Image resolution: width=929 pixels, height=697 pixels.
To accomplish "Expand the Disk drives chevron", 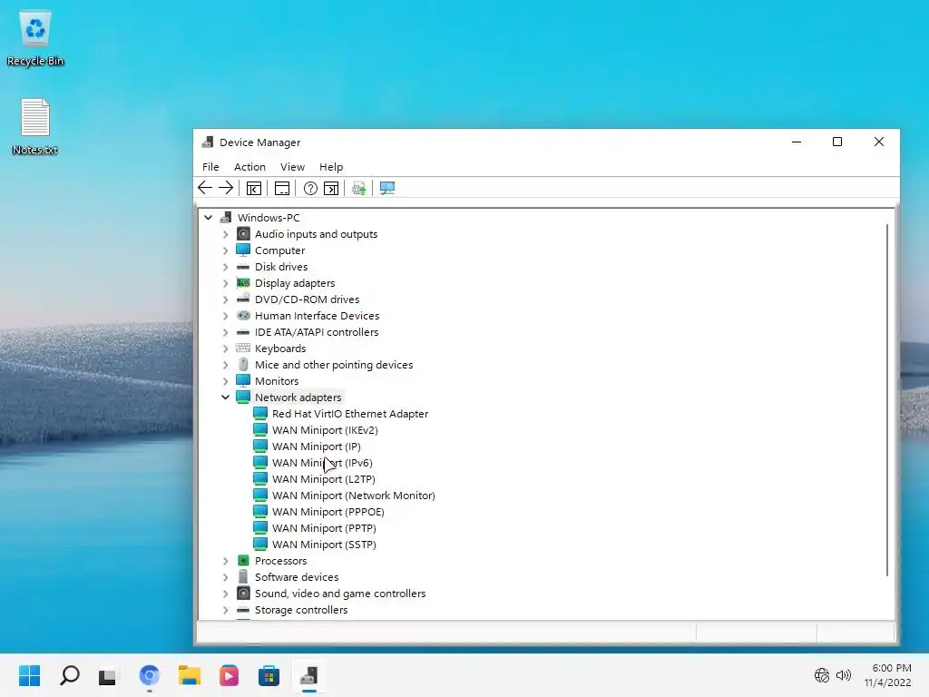I will (x=225, y=267).
